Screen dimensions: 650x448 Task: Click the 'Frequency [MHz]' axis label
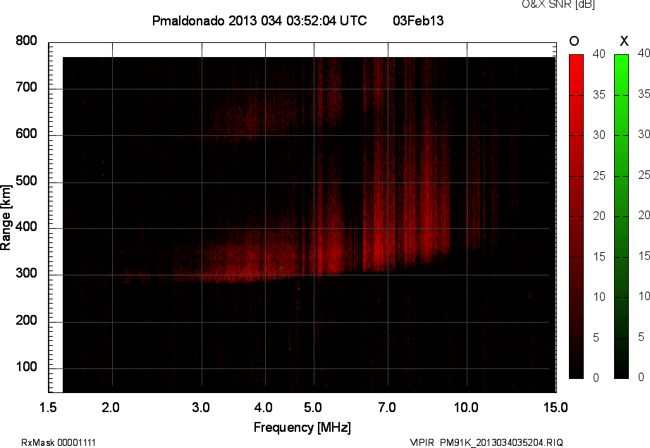pos(302,428)
